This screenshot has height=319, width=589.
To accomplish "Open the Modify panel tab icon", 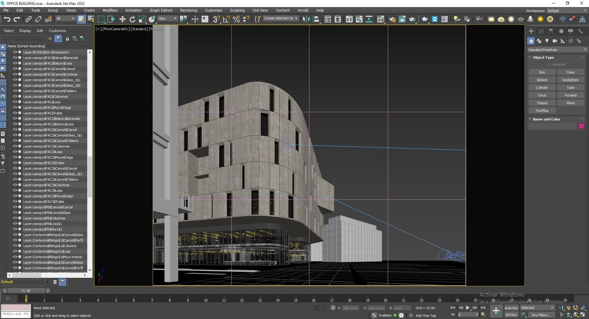I will tap(541, 31).
